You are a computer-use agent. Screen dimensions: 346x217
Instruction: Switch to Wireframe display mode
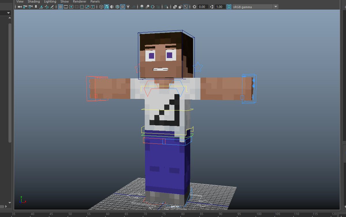101,7
